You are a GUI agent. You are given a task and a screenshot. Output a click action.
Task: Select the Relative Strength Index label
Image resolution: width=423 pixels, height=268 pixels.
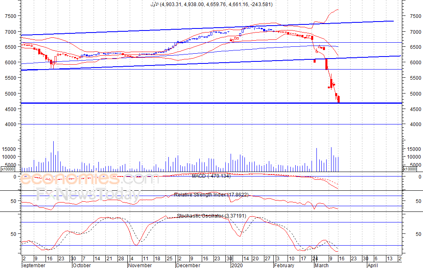coord(211,194)
